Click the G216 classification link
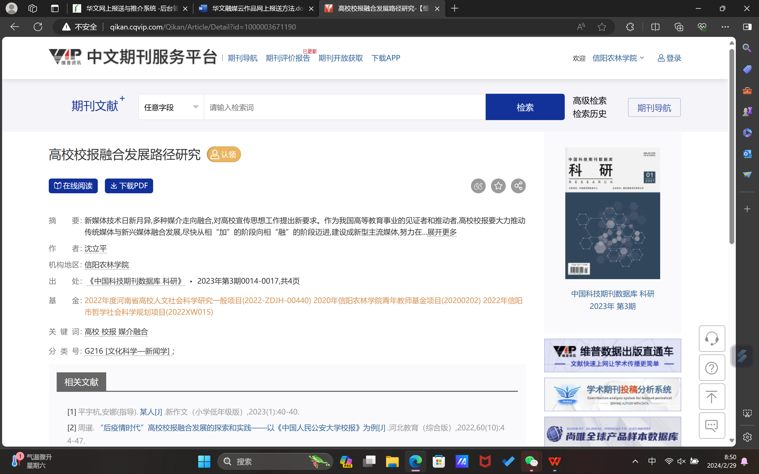 128,351
